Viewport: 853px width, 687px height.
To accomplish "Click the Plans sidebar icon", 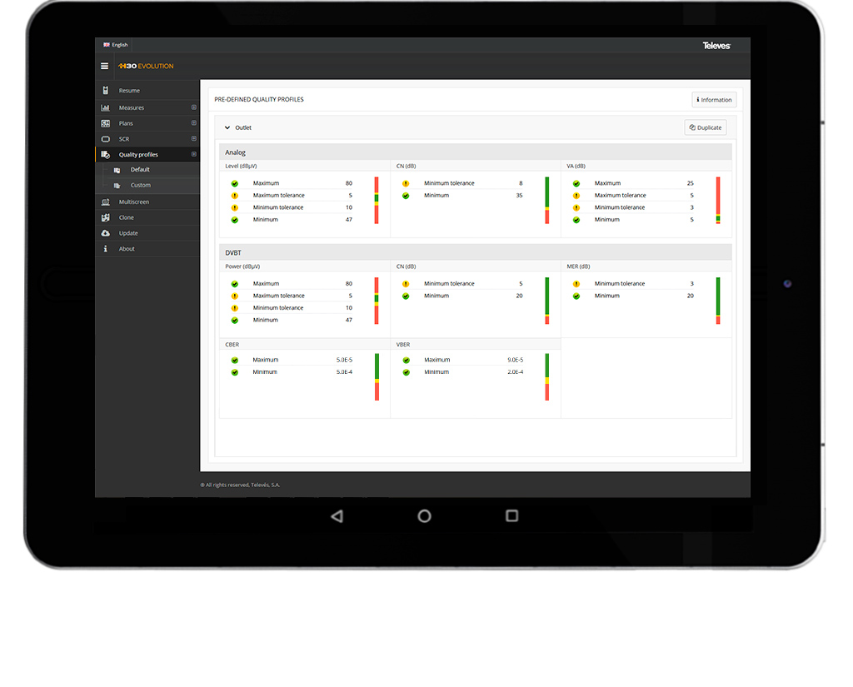I will click(x=105, y=123).
